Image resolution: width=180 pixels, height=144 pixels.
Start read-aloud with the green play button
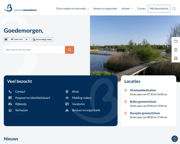(x=27, y=39)
